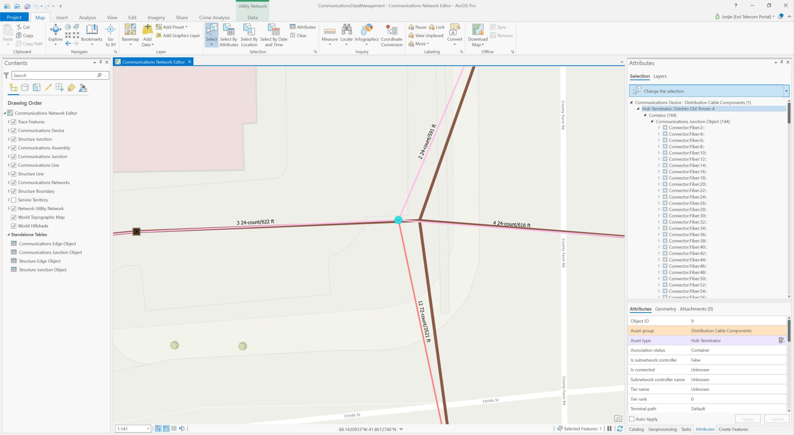794x435 pixels.
Task: Enable the Auto Apply checkbox
Action: coord(631,419)
